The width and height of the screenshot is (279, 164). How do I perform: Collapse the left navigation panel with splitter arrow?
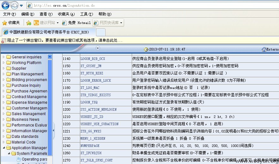coord(53,131)
